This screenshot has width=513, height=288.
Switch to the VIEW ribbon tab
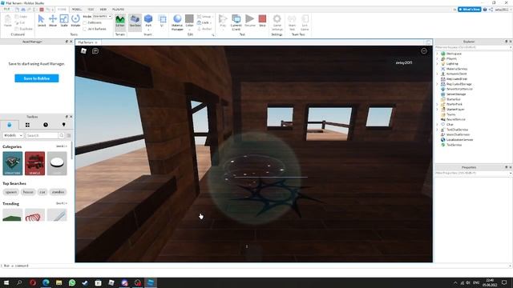point(103,10)
